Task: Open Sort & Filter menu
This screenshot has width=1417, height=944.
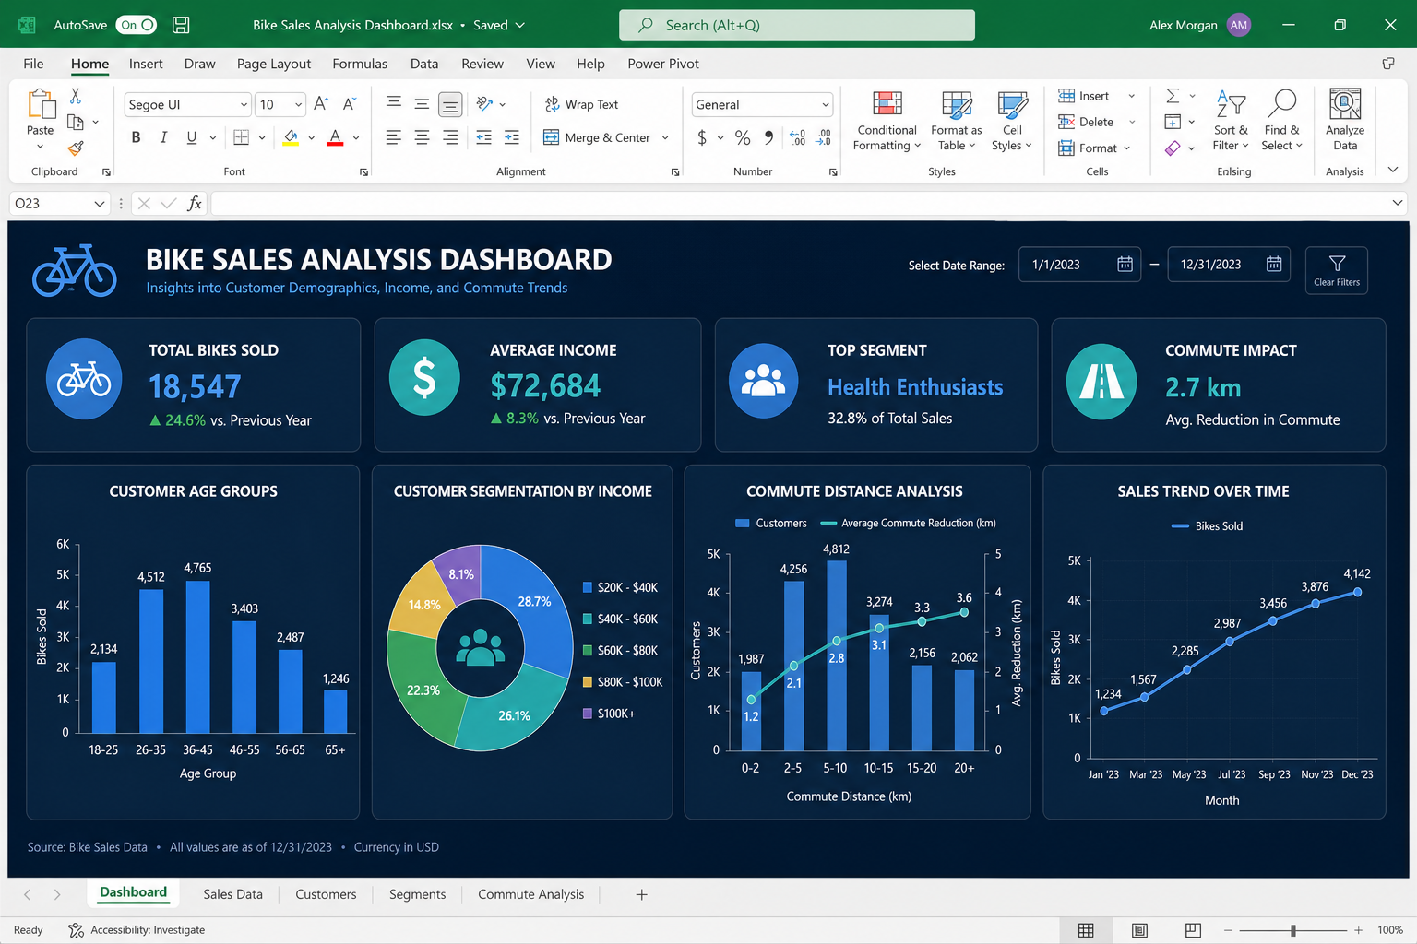Action: [x=1231, y=121]
